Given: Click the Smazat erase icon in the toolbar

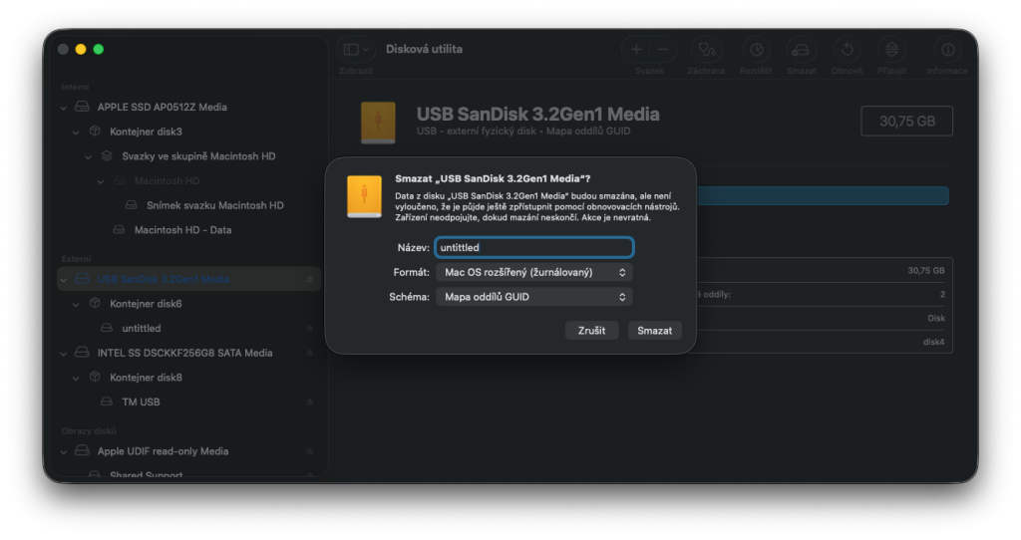Looking at the screenshot, I should [801, 50].
